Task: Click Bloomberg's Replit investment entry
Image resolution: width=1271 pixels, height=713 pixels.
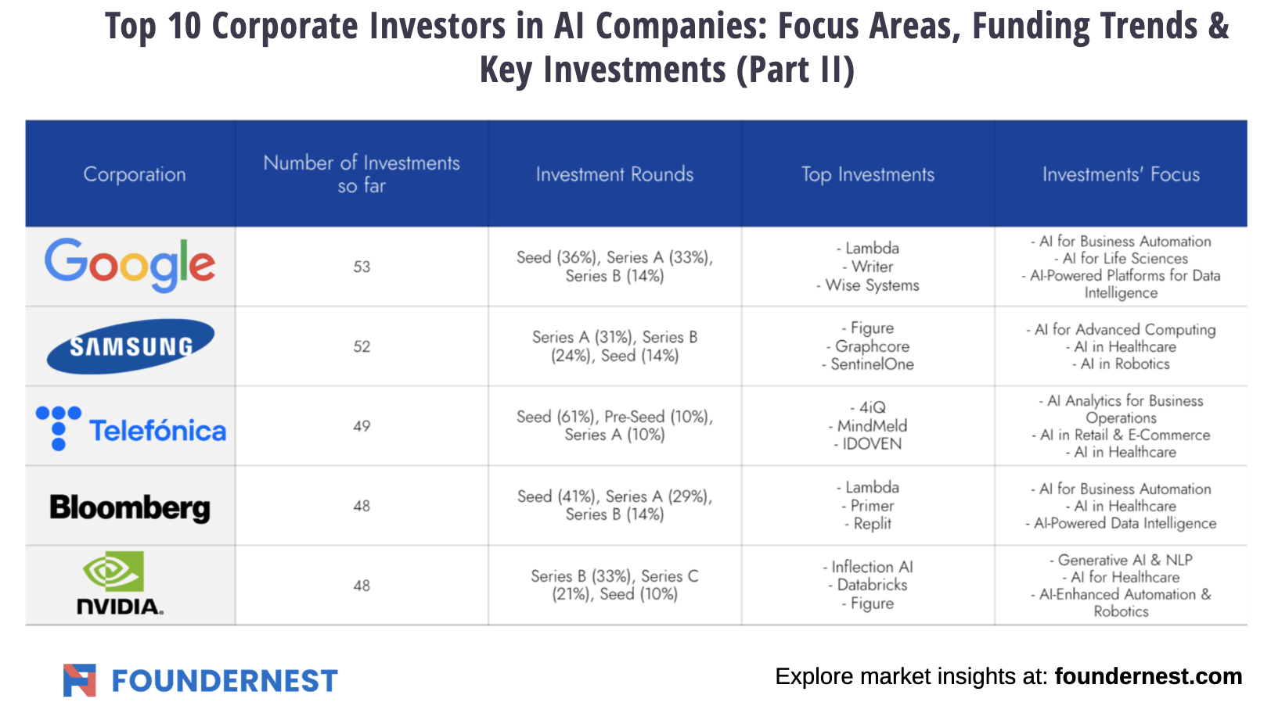Action: (x=872, y=524)
